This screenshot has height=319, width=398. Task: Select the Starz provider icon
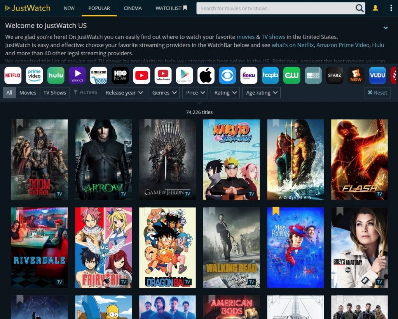pyautogui.click(x=334, y=76)
